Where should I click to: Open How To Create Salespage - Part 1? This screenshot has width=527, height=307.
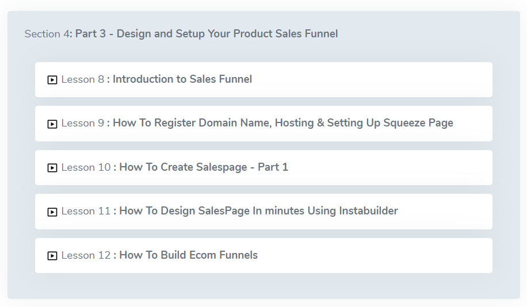(204, 167)
